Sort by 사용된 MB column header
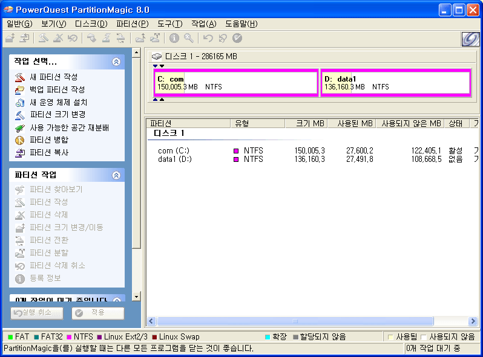 352,124
